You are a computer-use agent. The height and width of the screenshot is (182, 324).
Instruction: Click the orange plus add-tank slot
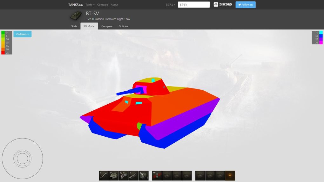[230, 175]
